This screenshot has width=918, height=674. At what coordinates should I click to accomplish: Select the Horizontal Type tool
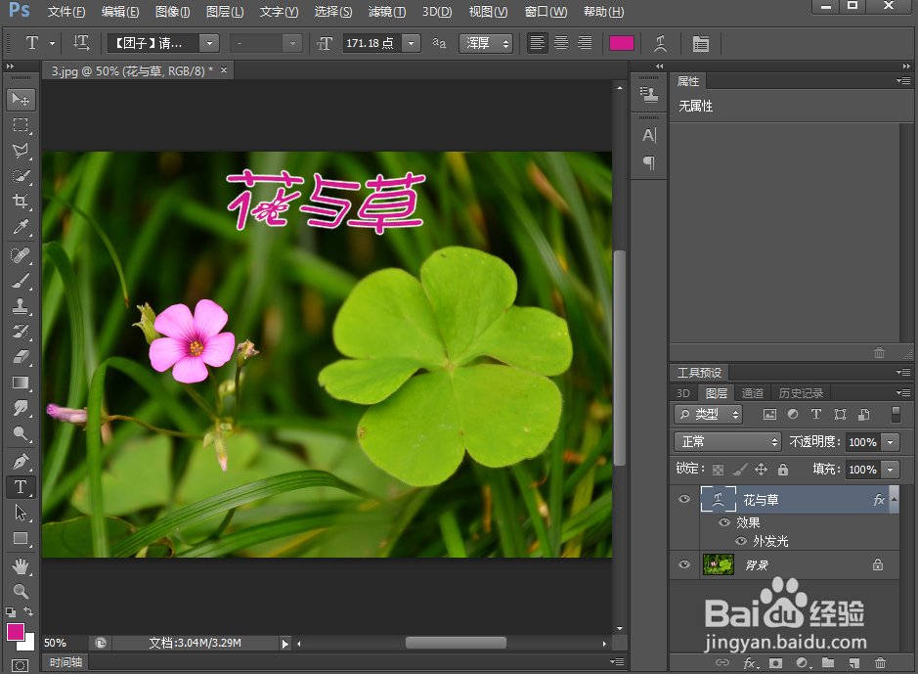[x=22, y=486]
